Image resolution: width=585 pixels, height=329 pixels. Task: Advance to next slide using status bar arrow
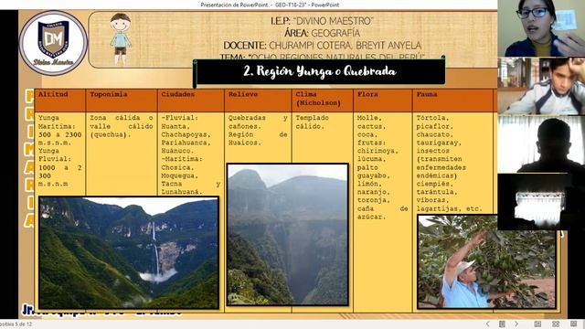[x=516, y=324]
